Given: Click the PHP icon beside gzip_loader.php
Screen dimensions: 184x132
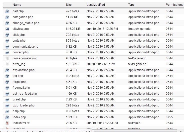Looking at the screenshot, I should [7, 105].
